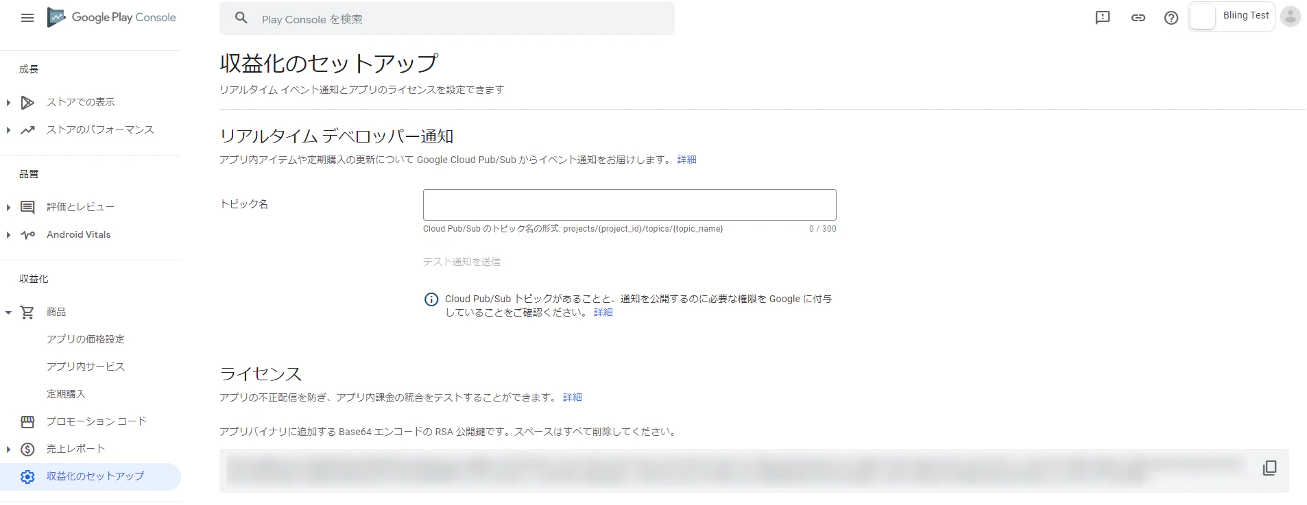The width and height of the screenshot is (1307, 505).
Task: Click the info icon beside Cloud Pub/Sub note
Action: [431, 299]
